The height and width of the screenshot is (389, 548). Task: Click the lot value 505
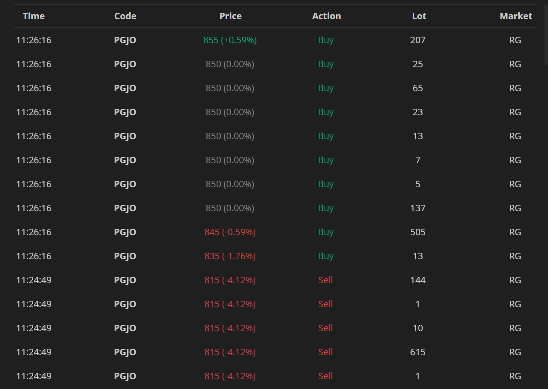418,232
